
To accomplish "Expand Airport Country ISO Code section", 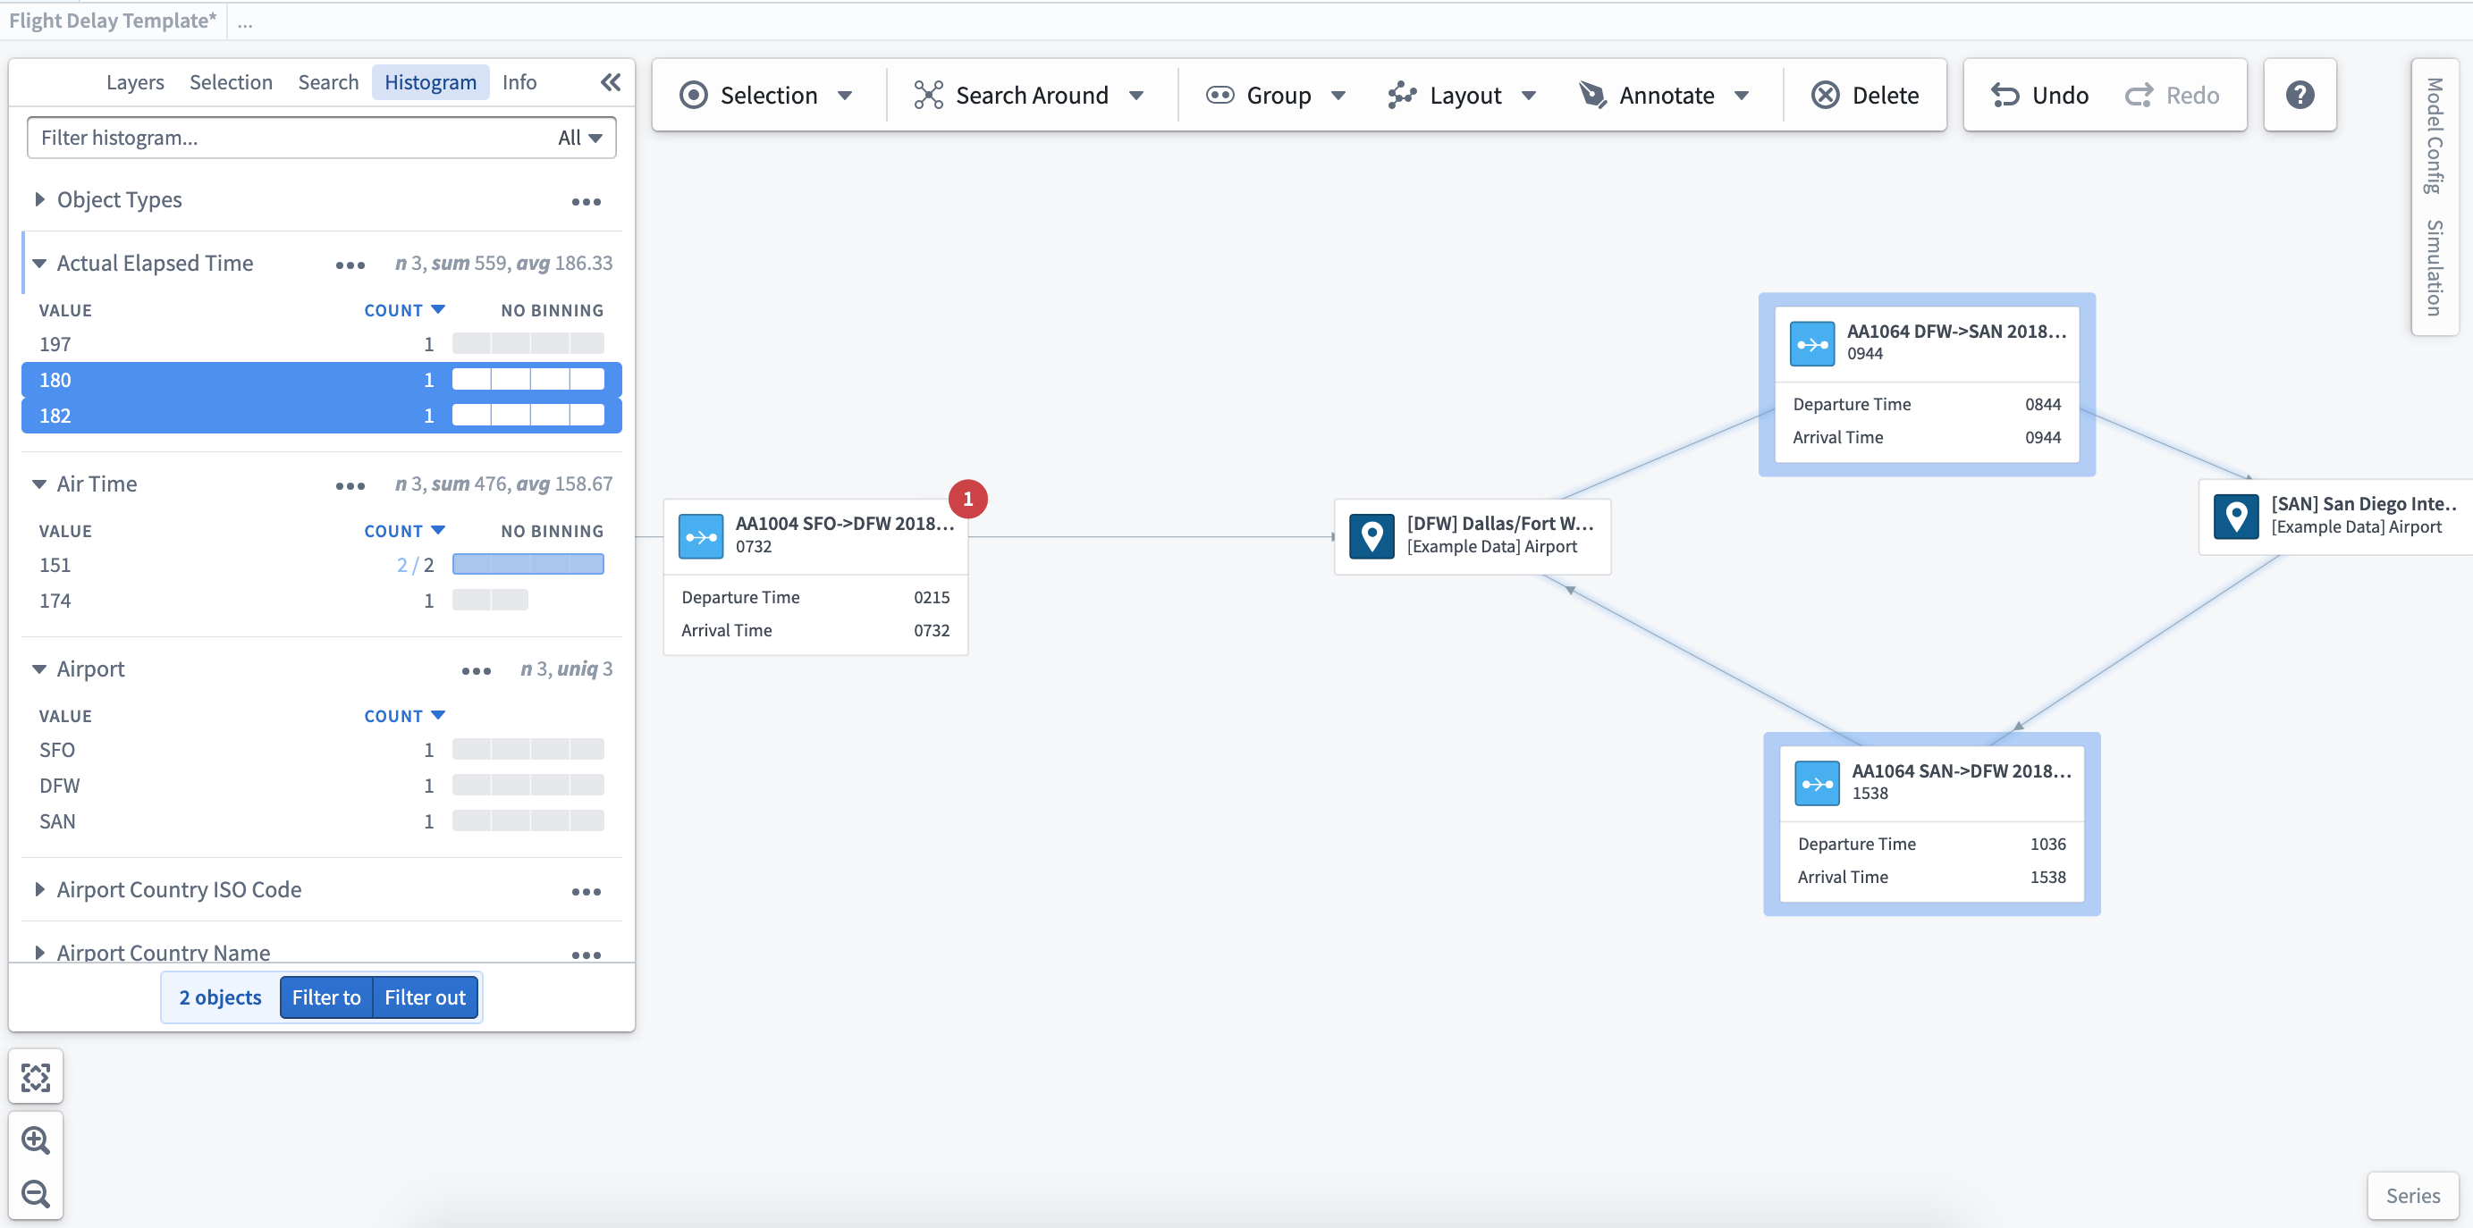I will pyautogui.click(x=39, y=889).
